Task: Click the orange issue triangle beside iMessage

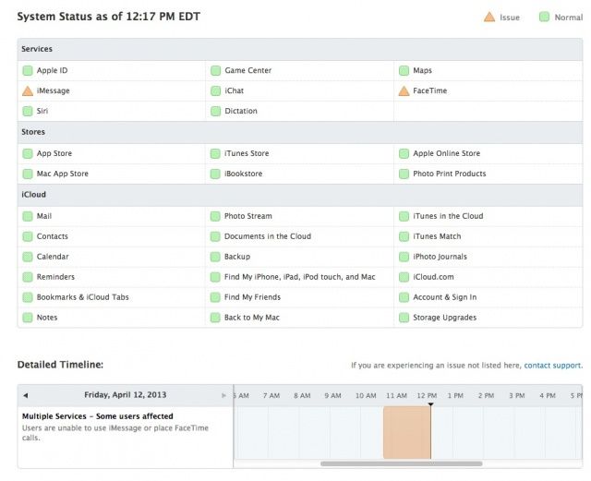Action: [28, 90]
